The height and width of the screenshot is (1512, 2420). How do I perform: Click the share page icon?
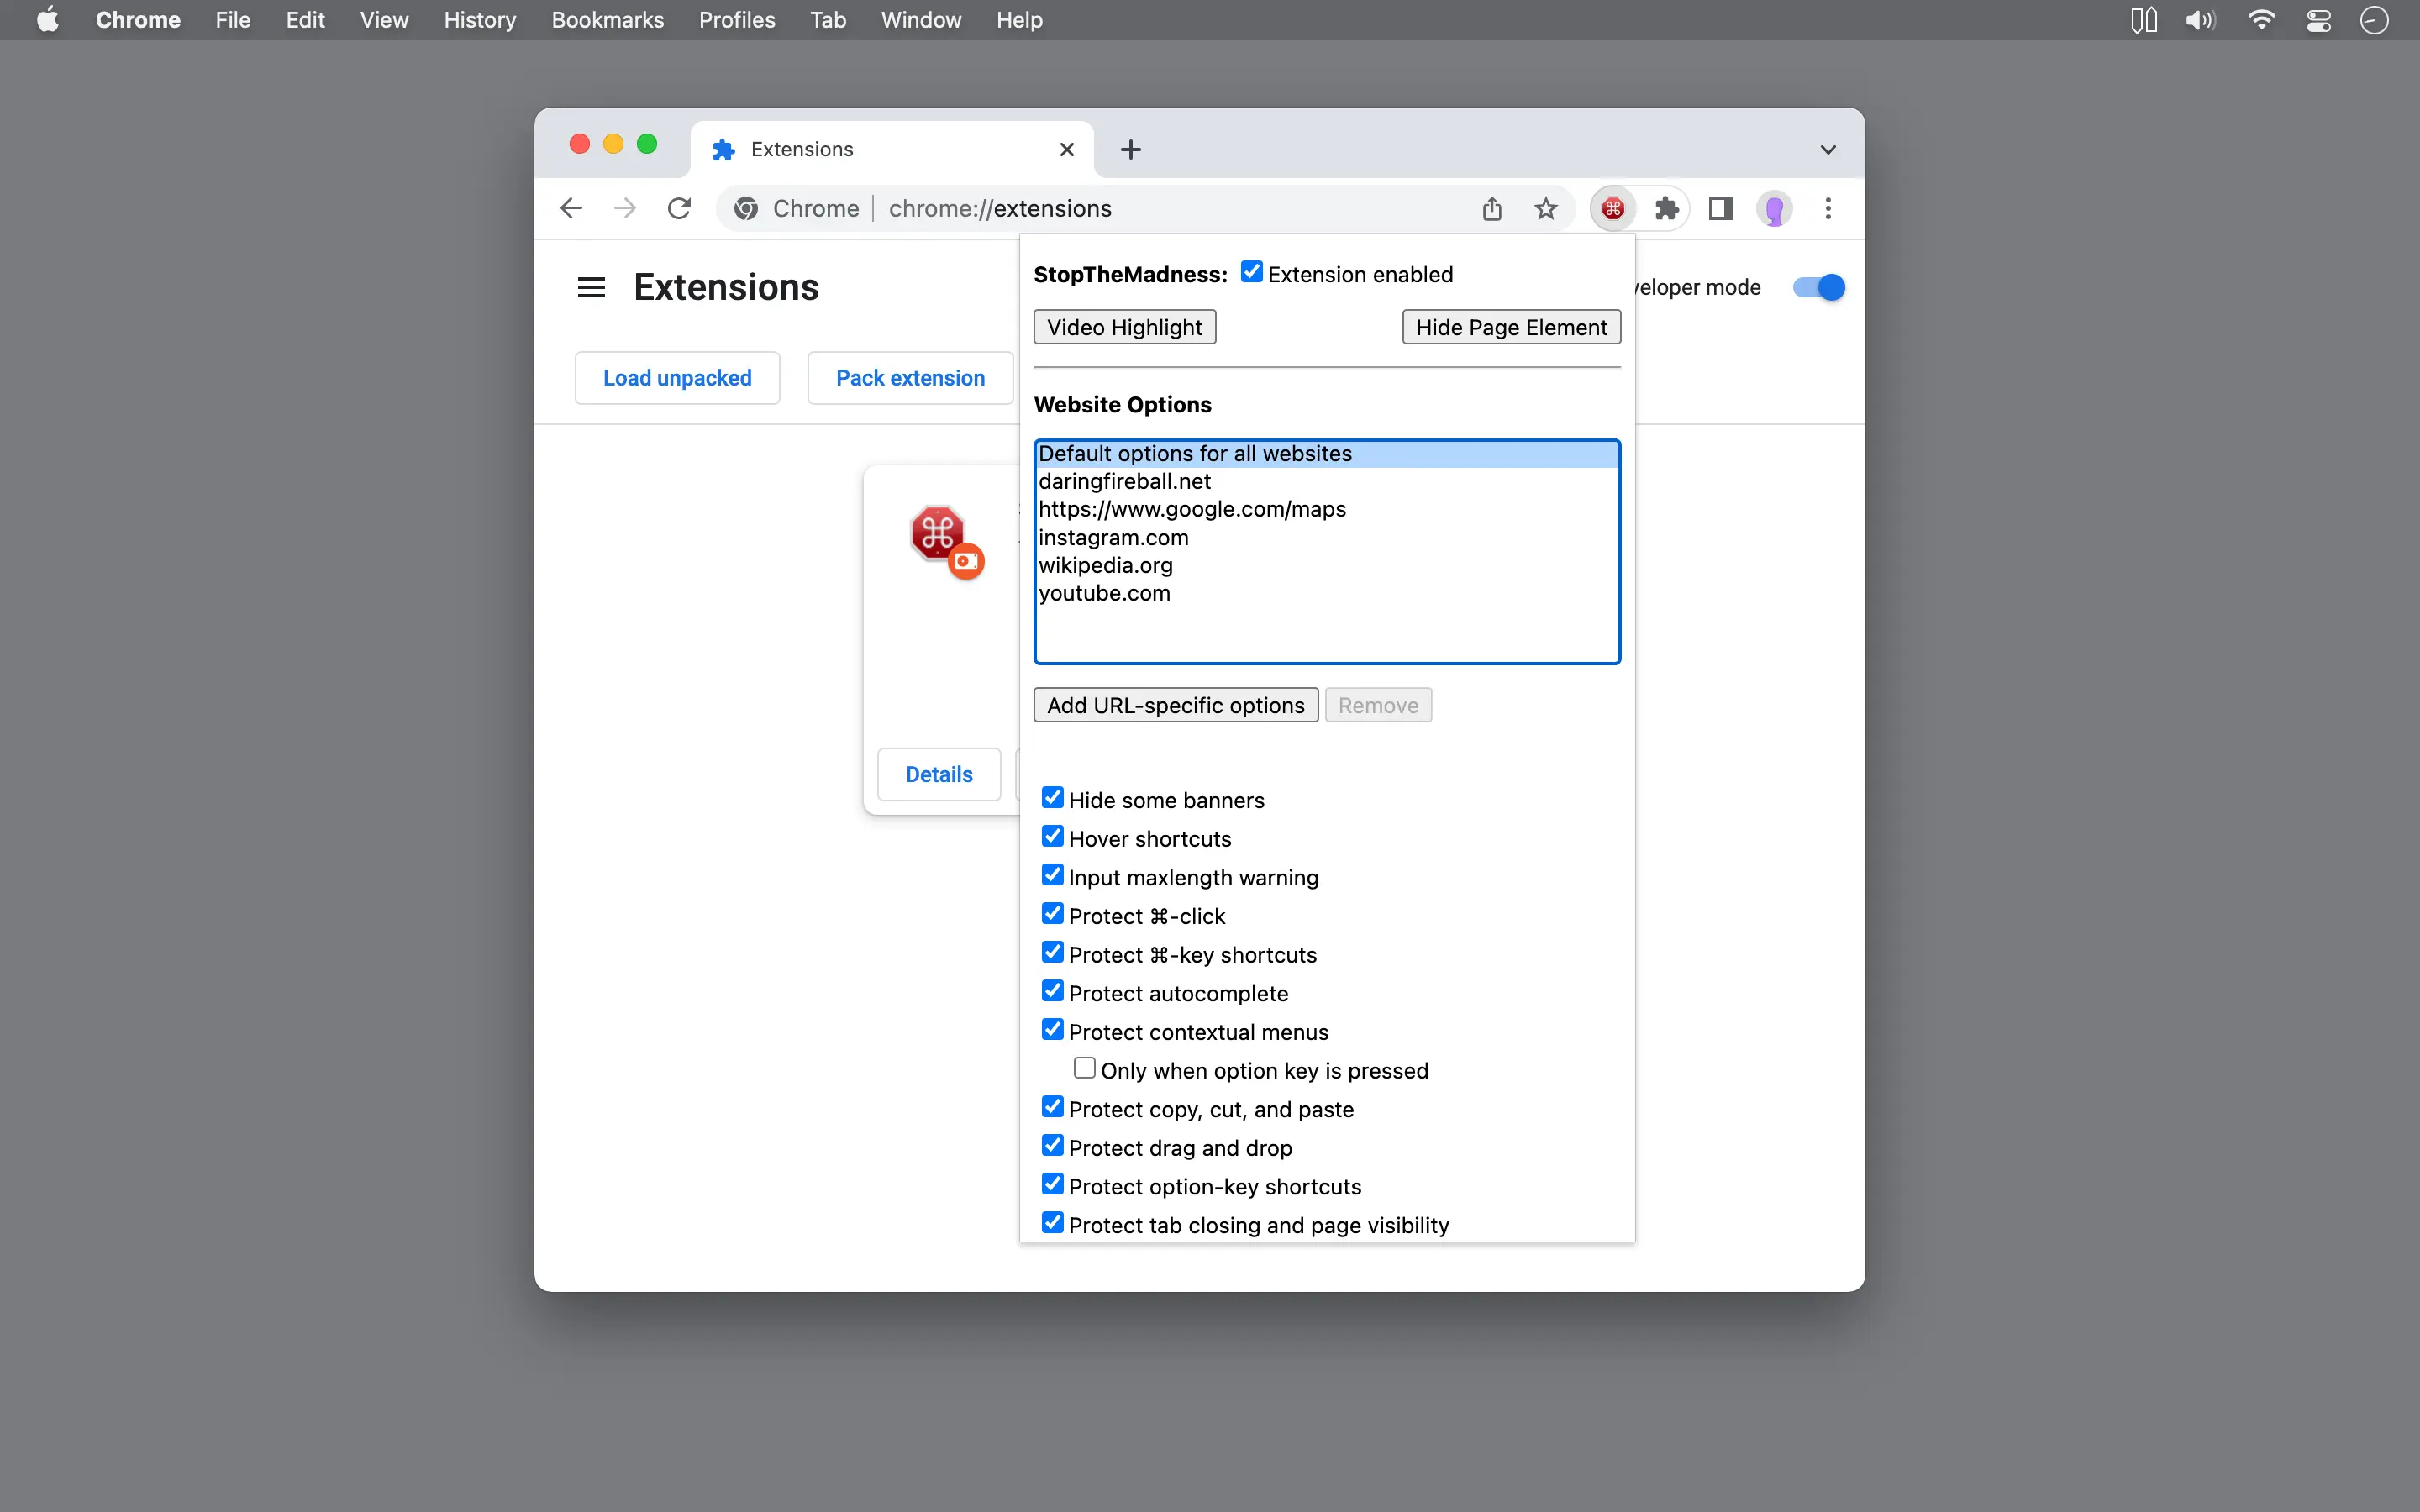click(1491, 208)
